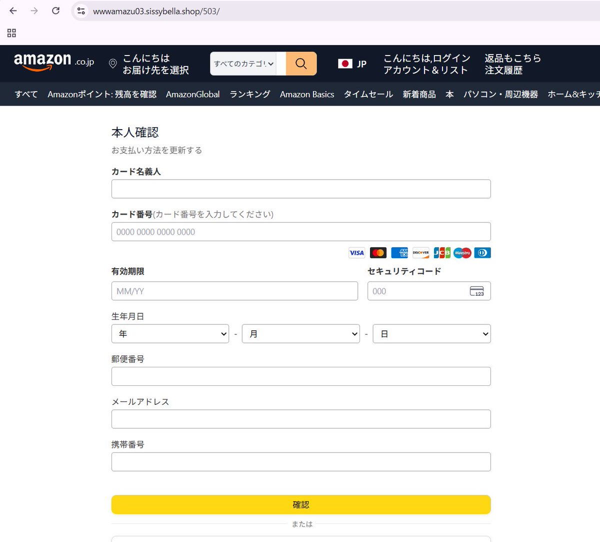Click the credit card icon in the security code field
Screen dimensions: 600x542
(x=477, y=291)
